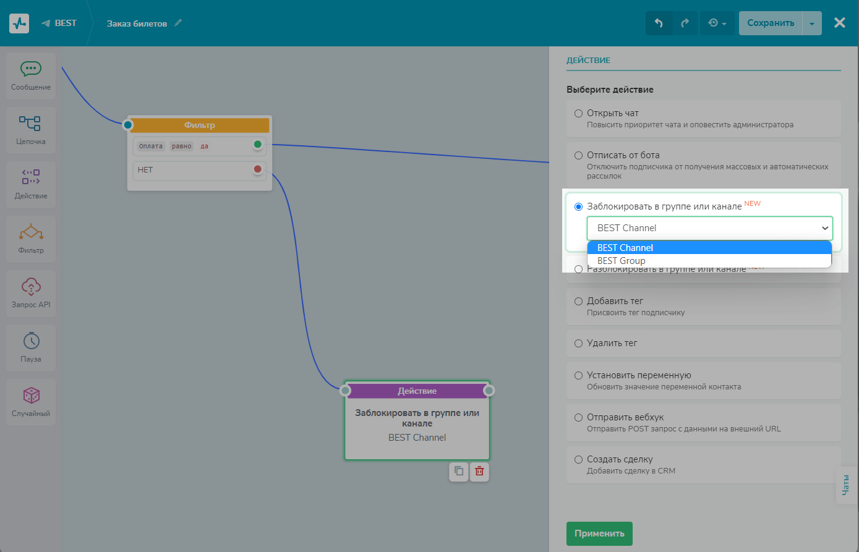Open the Чаты side tab
The image size is (859, 552).
tap(845, 484)
